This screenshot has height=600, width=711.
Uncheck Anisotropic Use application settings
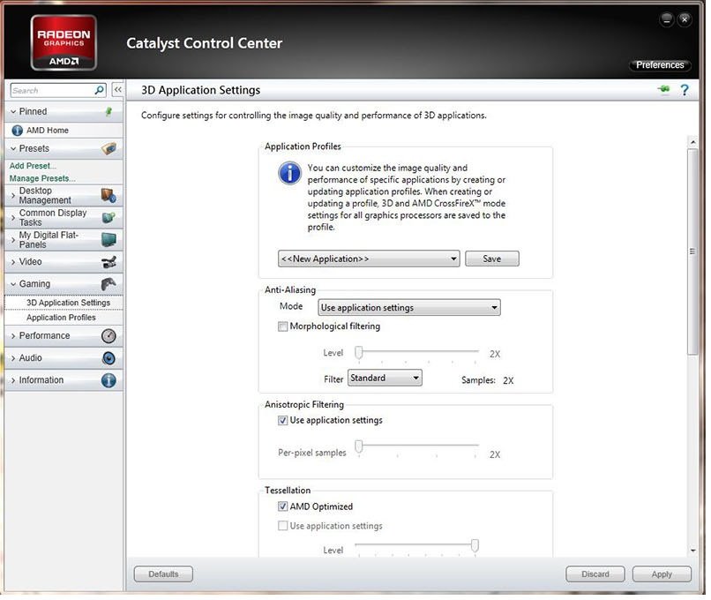coord(282,420)
